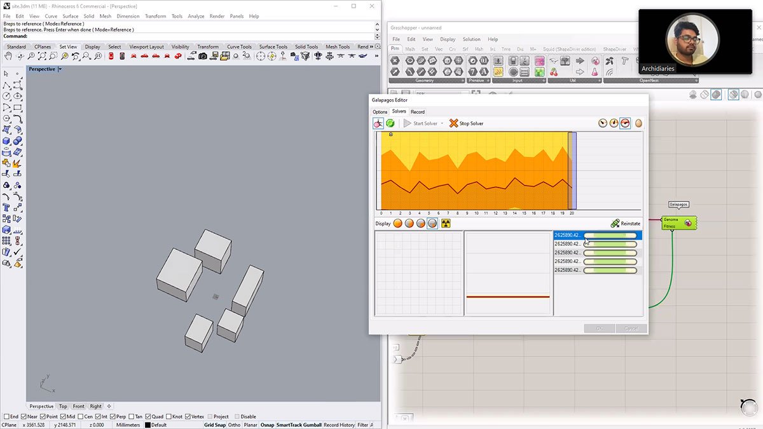Select the evolutionary solver icon
763x429 pixels.
point(378,123)
